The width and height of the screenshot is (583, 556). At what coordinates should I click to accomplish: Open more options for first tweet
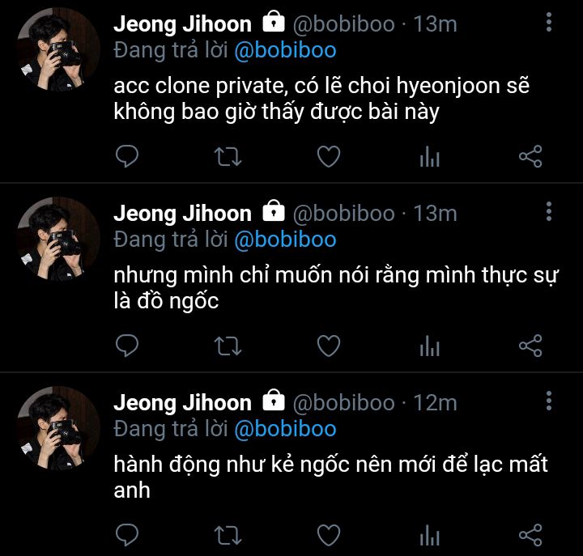tap(549, 23)
